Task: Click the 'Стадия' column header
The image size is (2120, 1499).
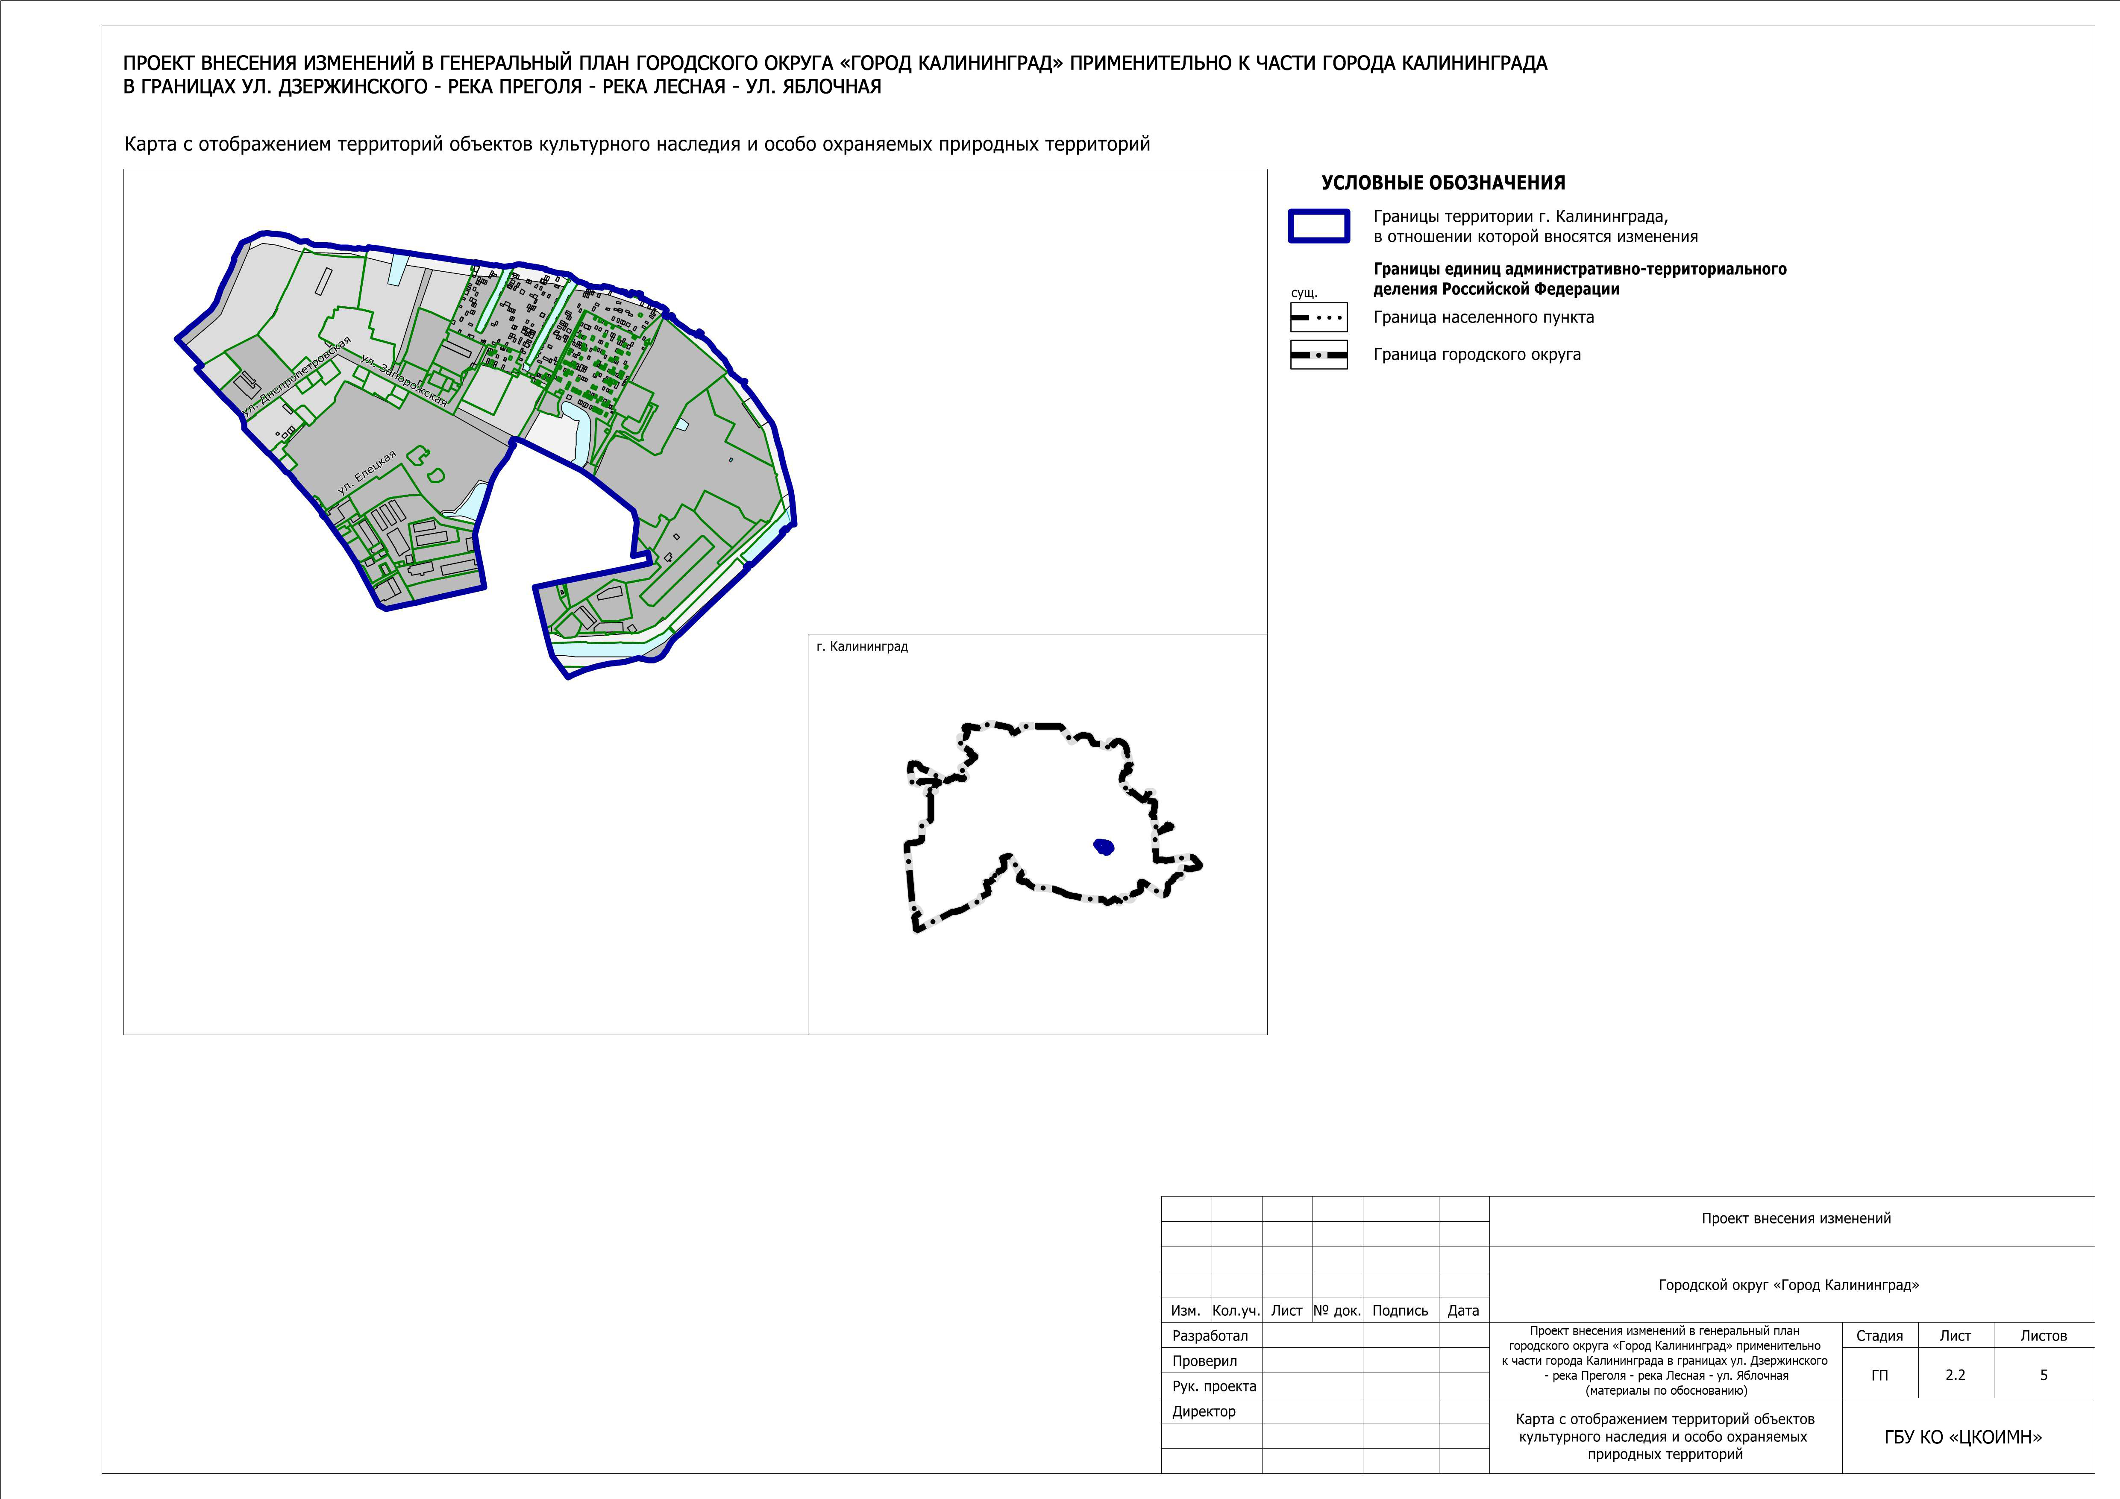Action: click(x=1879, y=1336)
